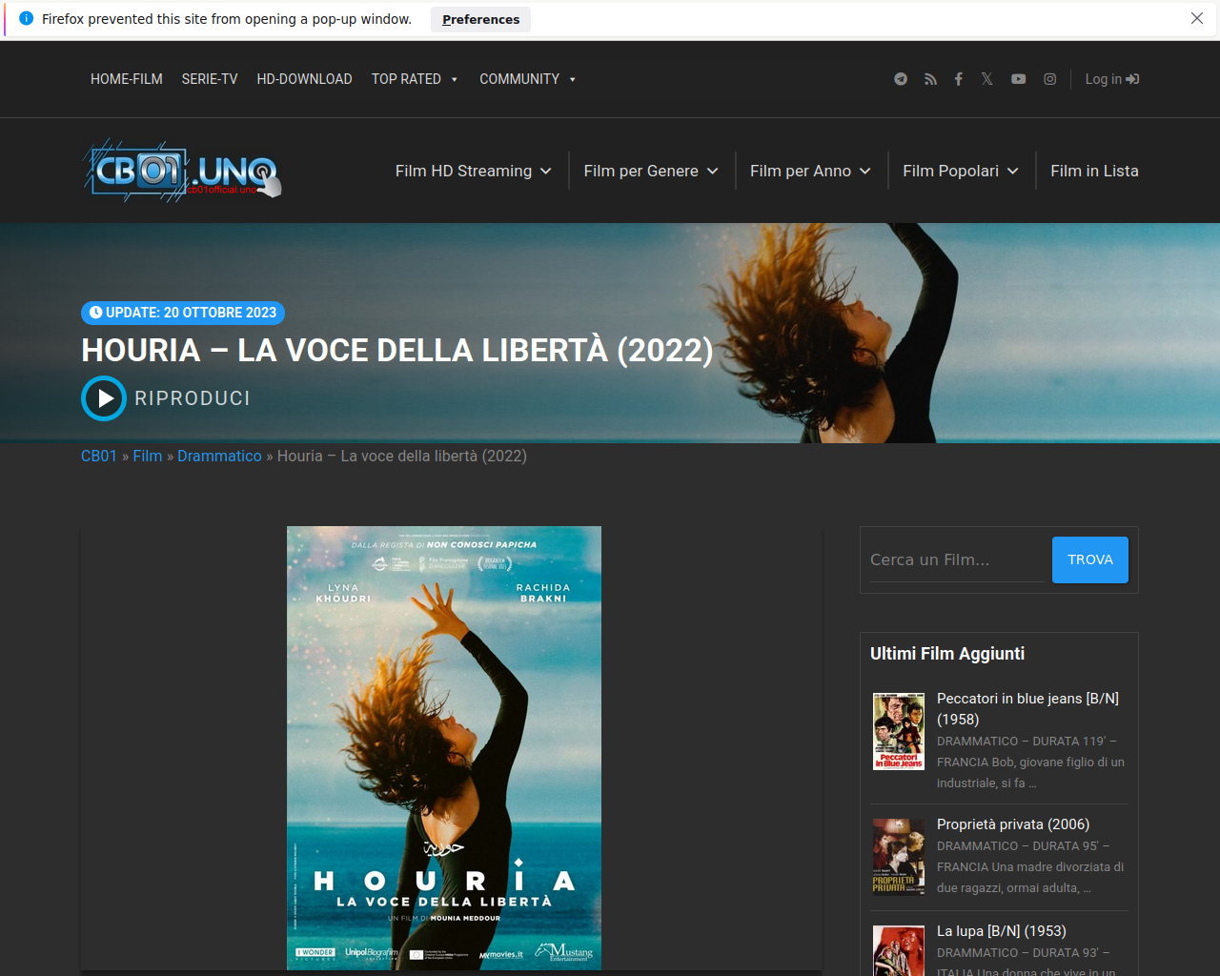Click the Cerca un Film search field
The height and width of the screenshot is (976, 1220).
[957, 559]
